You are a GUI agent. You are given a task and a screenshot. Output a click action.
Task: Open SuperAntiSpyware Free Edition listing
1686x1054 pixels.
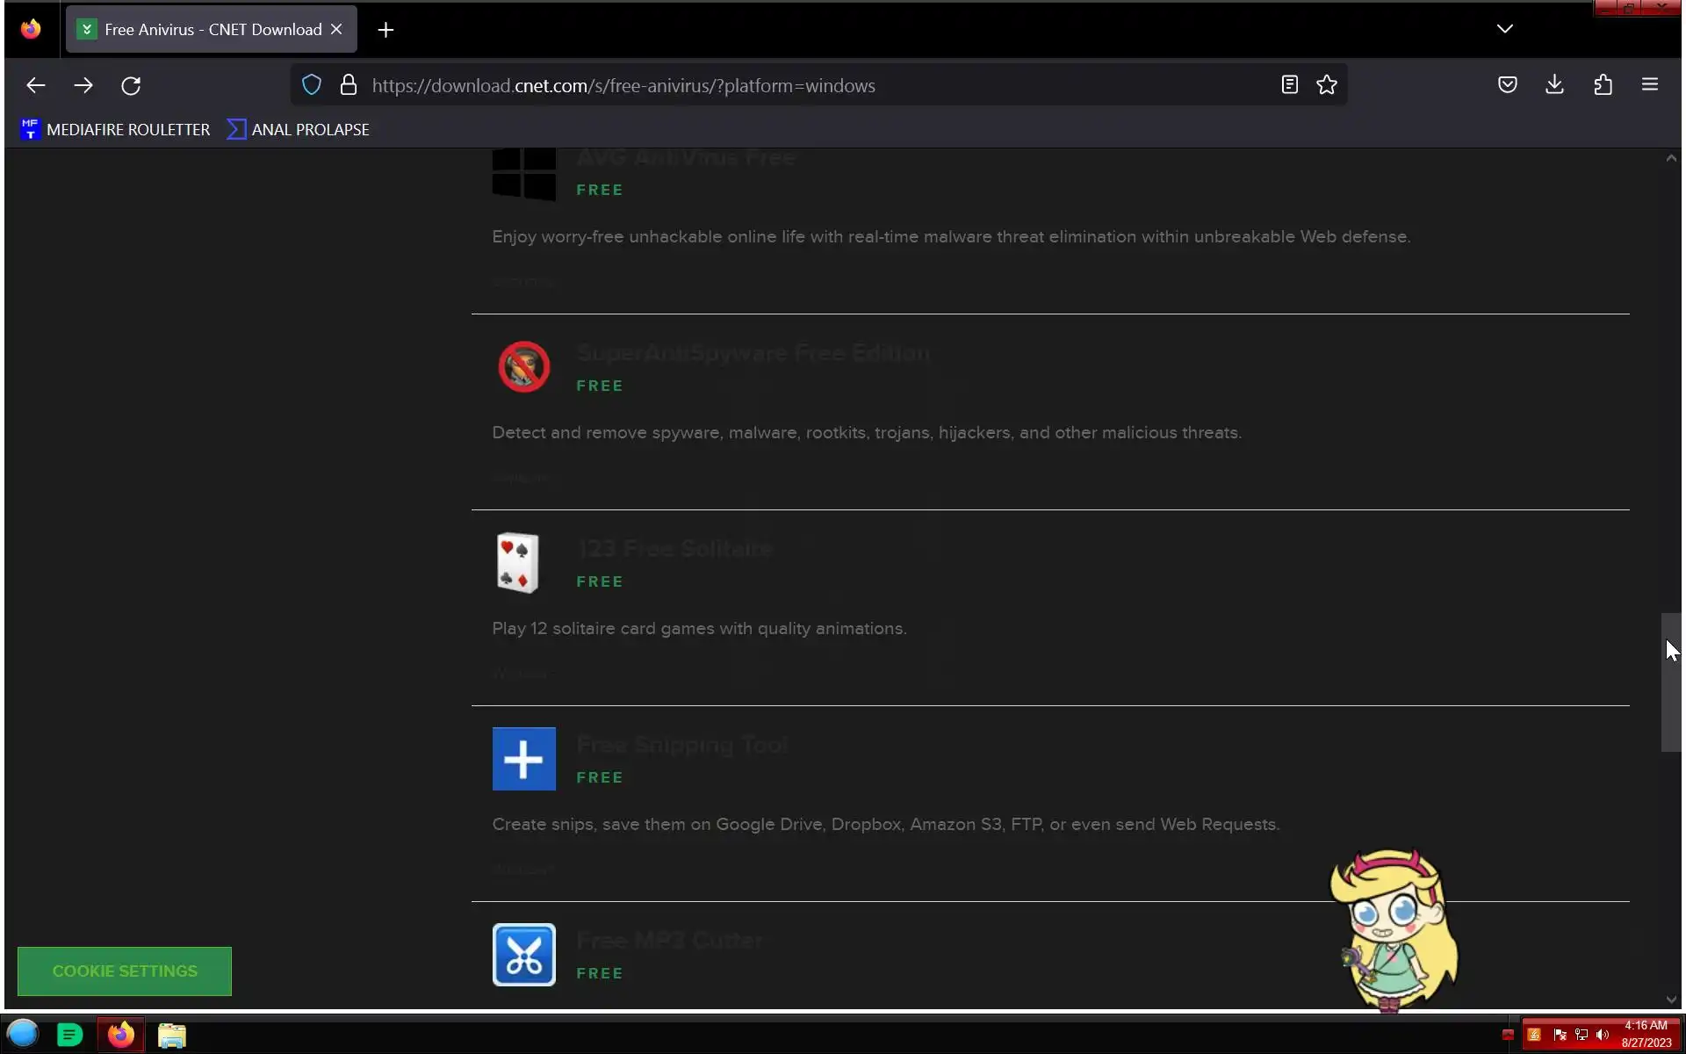point(753,353)
